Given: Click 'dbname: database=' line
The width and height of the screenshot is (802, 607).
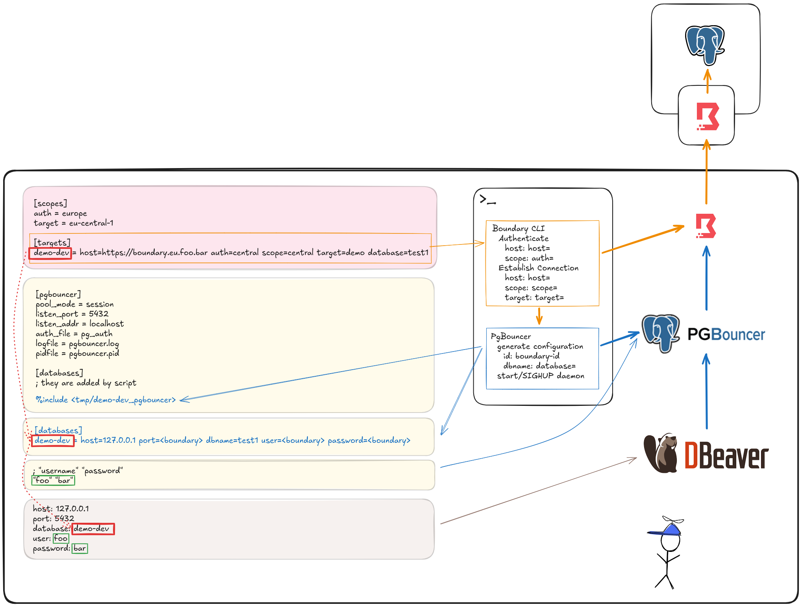Looking at the screenshot, I should pyautogui.click(x=539, y=366).
